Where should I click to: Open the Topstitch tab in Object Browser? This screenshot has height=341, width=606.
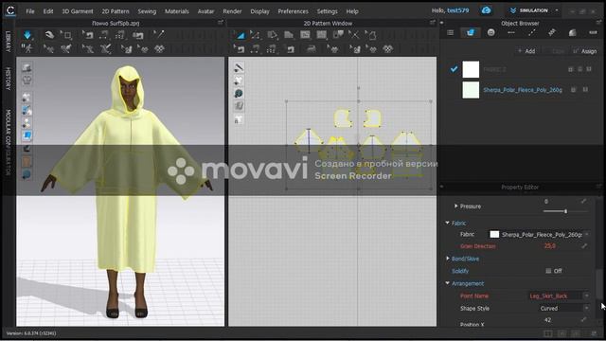click(x=532, y=32)
